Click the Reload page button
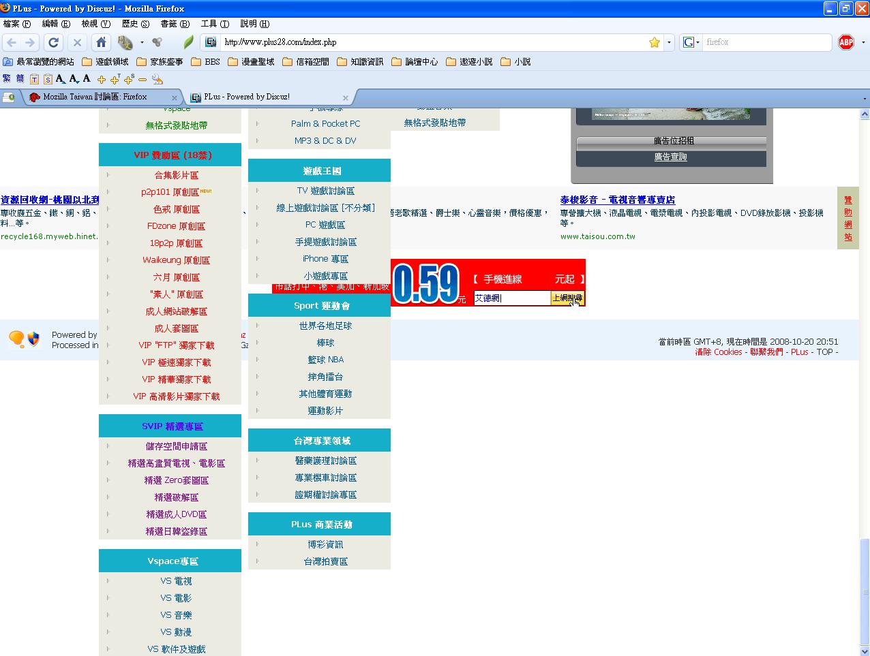Viewport: 870px width, 656px height. tap(53, 42)
